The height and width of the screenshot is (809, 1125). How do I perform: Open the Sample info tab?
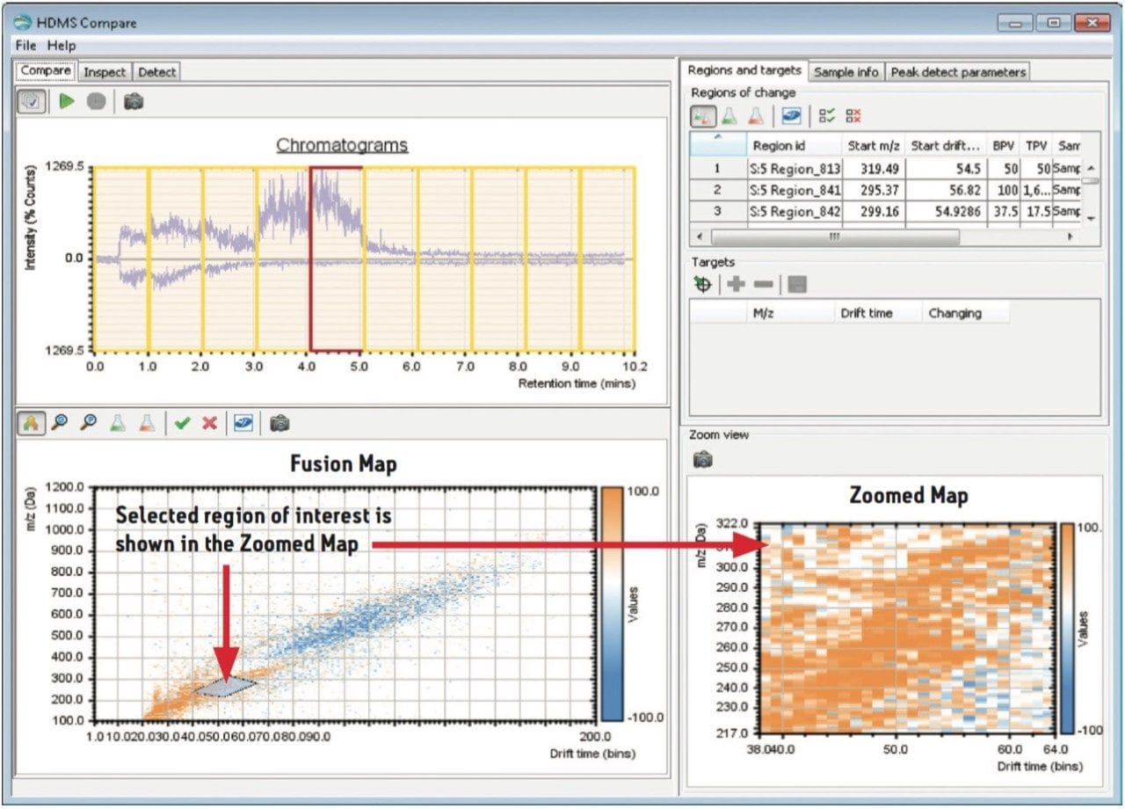[846, 72]
